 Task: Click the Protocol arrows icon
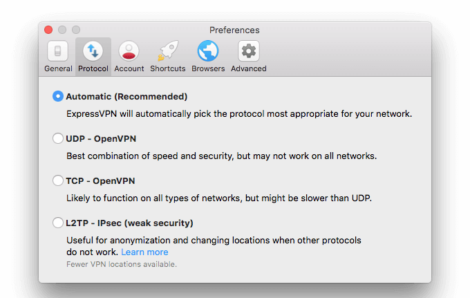coord(93,51)
